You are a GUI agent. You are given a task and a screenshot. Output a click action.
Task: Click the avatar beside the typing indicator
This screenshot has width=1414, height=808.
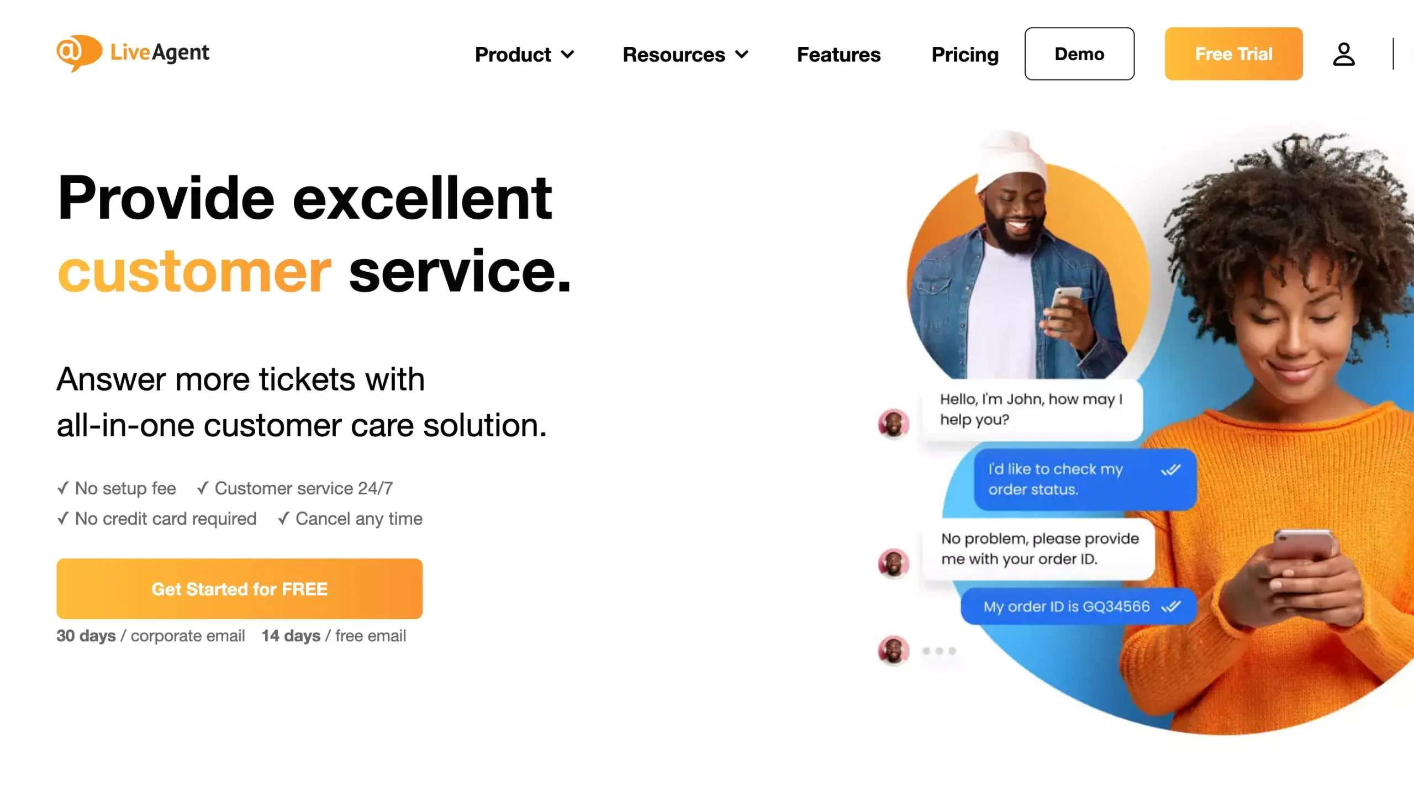coord(893,650)
